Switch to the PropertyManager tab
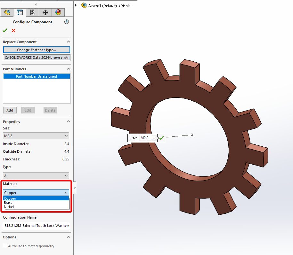This screenshot has height=255, width=293. click(20, 12)
